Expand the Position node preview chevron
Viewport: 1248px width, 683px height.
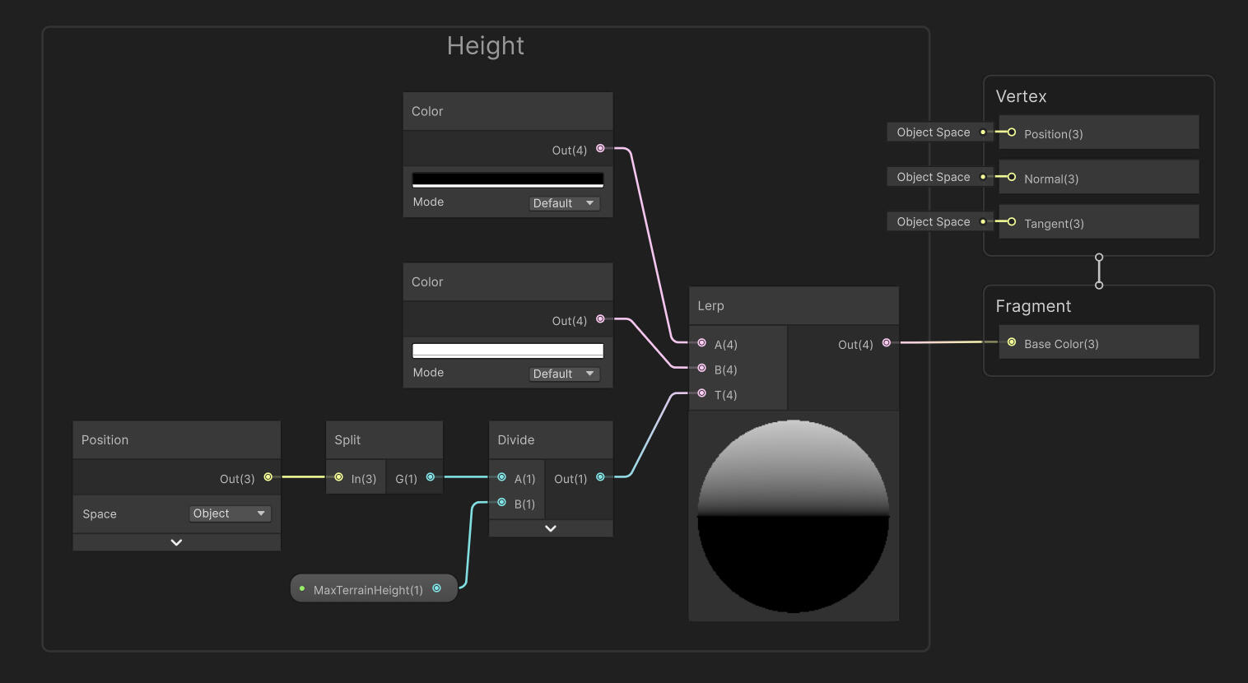pos(176,542)
